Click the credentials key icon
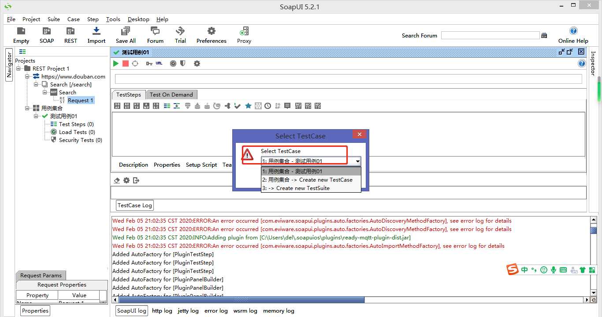Image resolution: width=602 pixels, height=317 pixels. pos(149,63)
